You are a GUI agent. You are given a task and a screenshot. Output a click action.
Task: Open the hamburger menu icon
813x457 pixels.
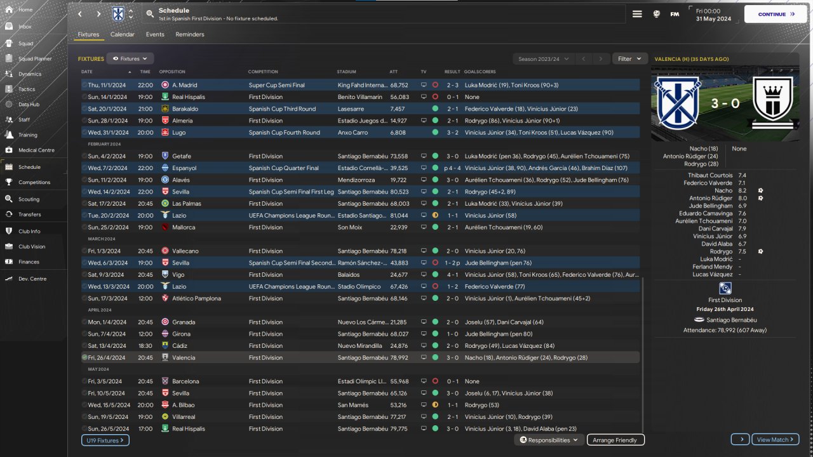[638, 14]
